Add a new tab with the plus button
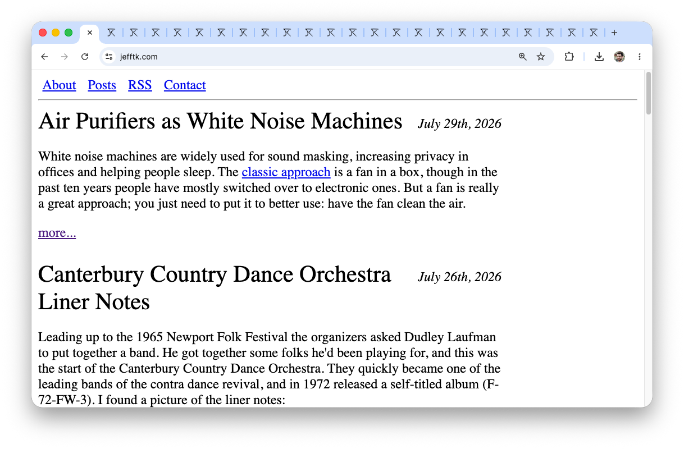The height and width of the screenshot is (449, 684). (x=614, y=33)
